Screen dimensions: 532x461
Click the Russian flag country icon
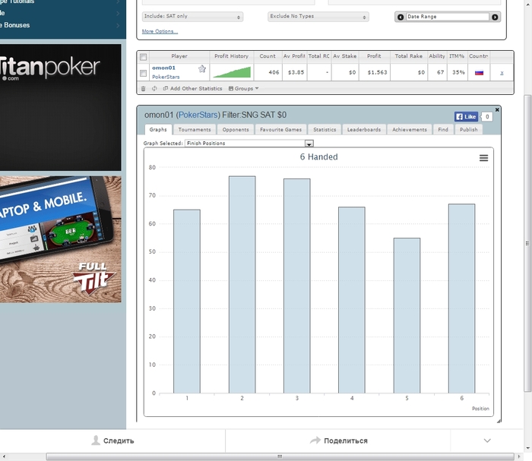coord(479,73)
